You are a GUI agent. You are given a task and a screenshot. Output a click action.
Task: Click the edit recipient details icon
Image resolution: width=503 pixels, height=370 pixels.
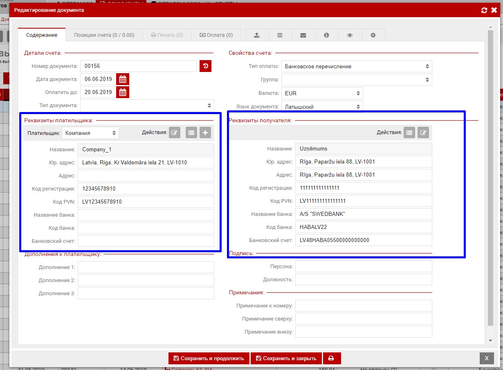tap(423, 132)
